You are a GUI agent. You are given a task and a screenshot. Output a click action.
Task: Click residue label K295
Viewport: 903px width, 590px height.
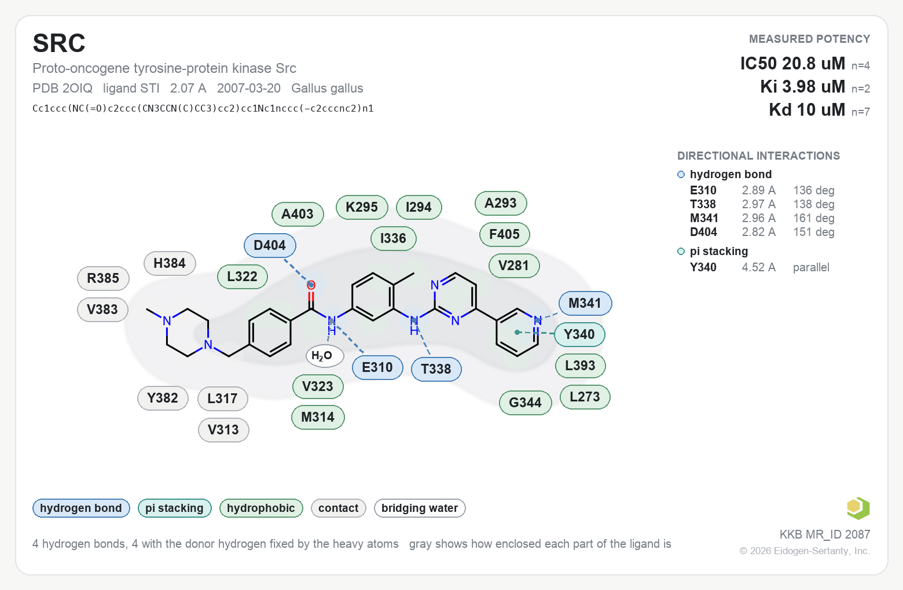click(362, 207)
